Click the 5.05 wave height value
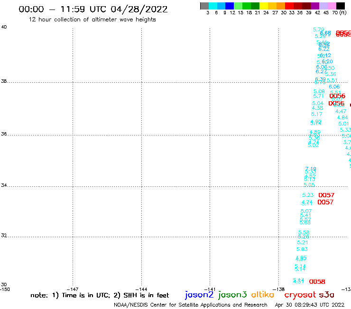The height and width of the screenshot is (309, 351). [x=309, y=185]
